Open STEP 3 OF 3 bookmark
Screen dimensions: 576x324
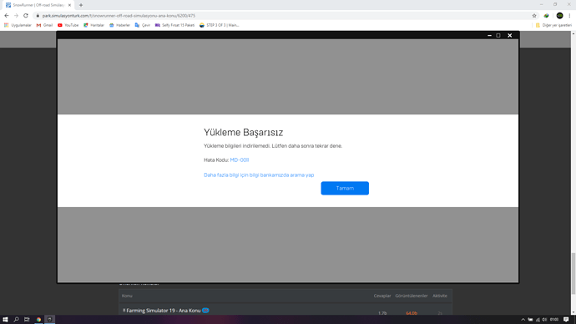coord(220,25)
